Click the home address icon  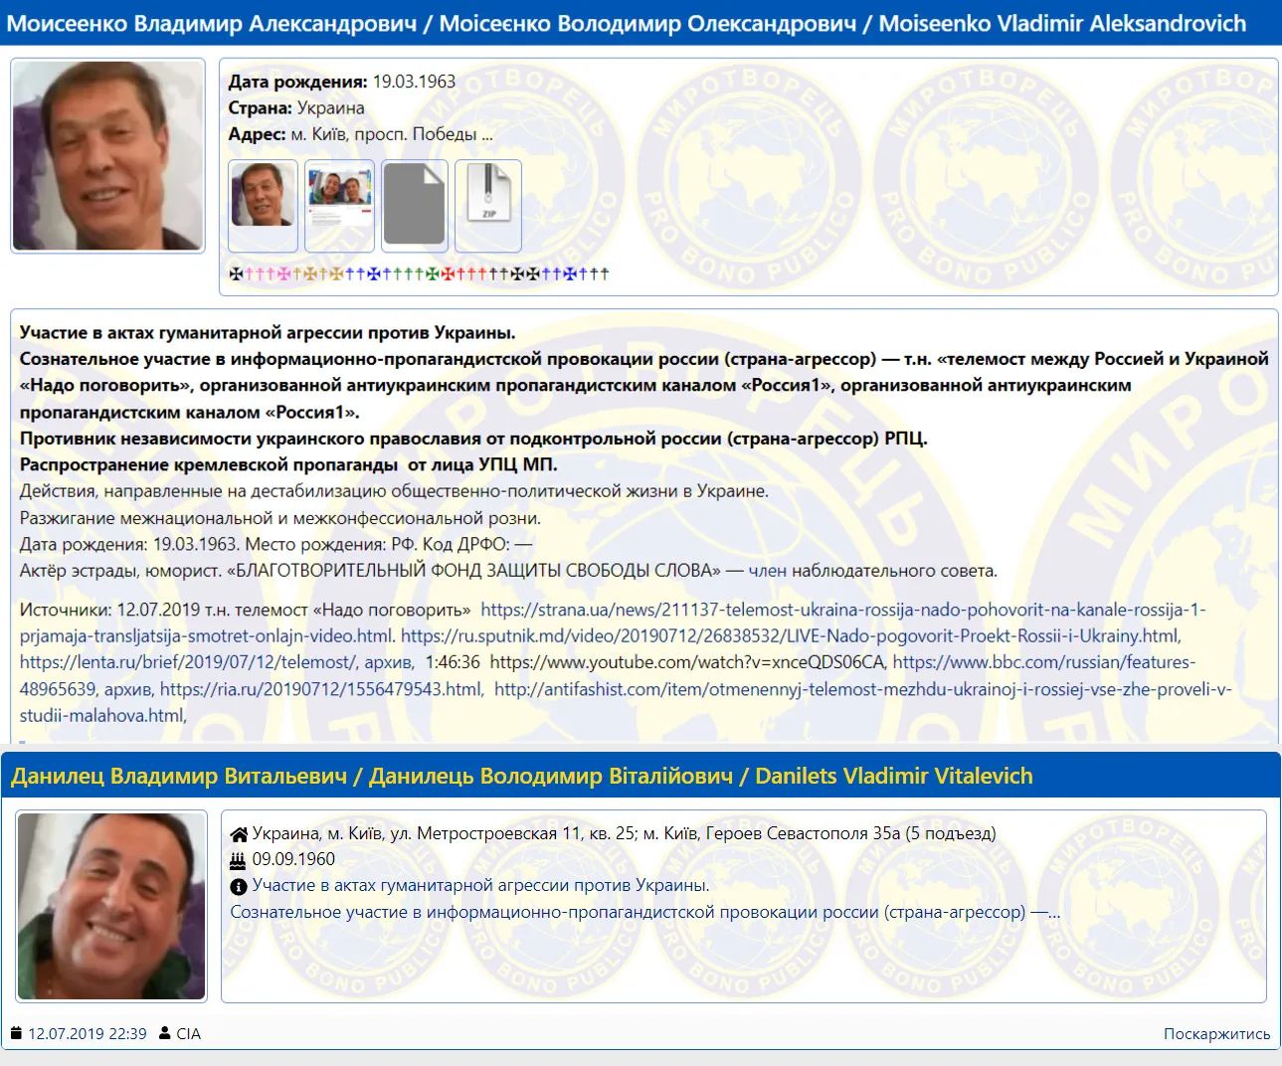(239, 834)
